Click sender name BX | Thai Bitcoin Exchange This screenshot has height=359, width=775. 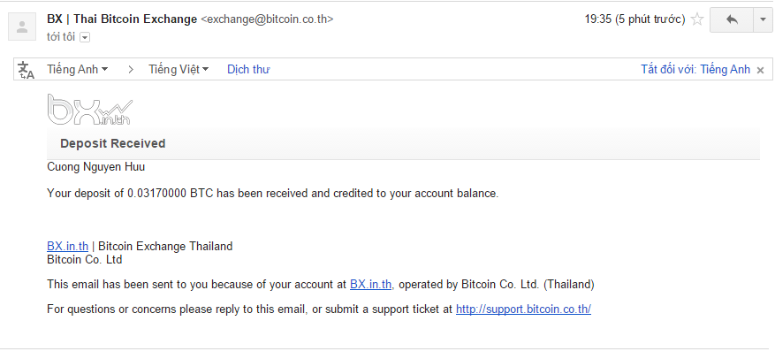[x=122, y=19]
